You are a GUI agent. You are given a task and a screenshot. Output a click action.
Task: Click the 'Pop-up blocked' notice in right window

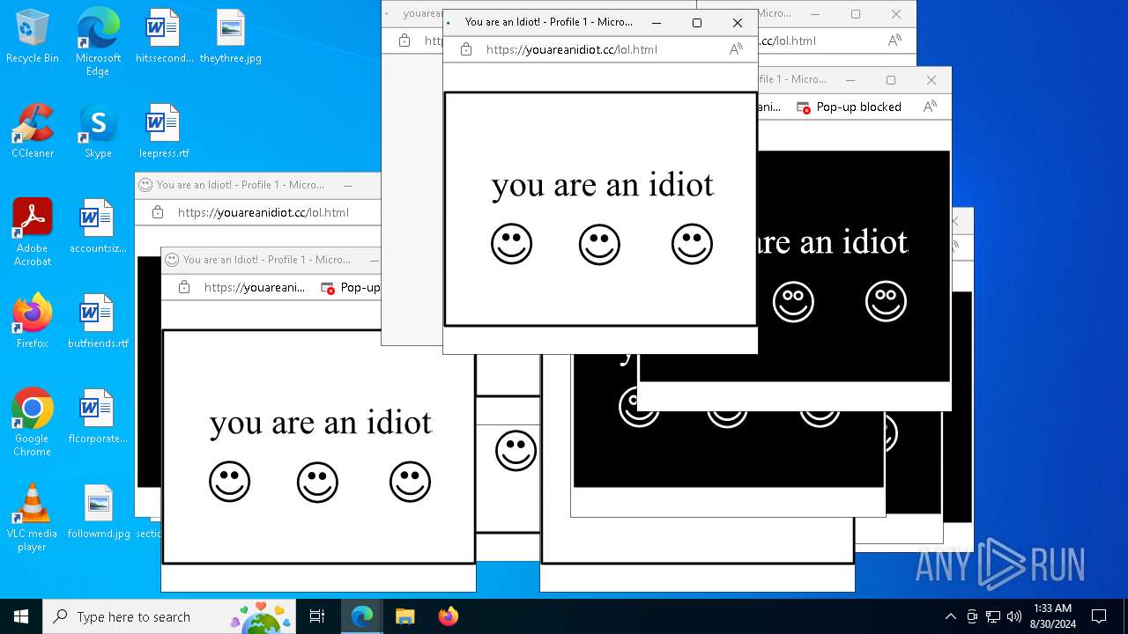click(850, 107)
